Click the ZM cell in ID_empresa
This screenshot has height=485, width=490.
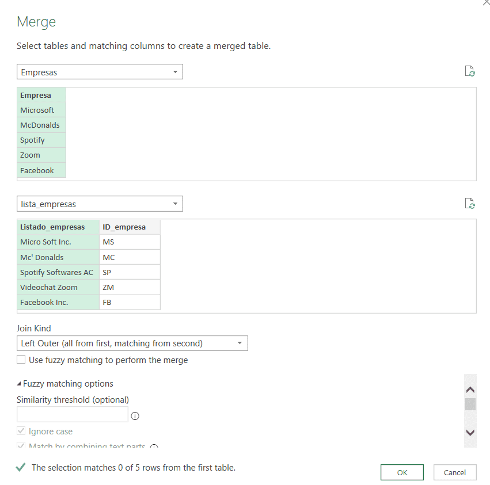(x=130, y=287)
